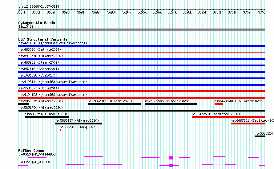274x169 pixels.
Task: Click the nsv6467601 Sedlazeck red bar
Action: click(x=248, y=124)
